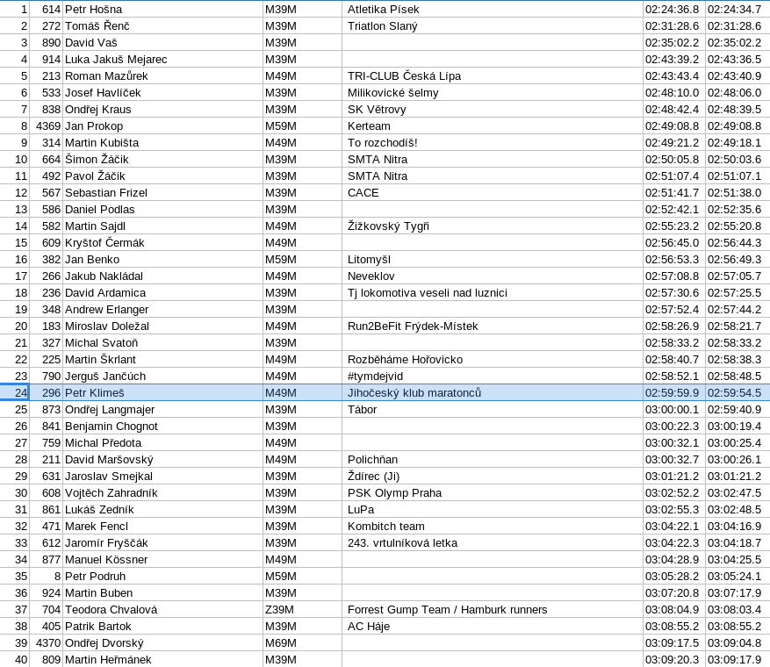The width and height of the screenshot is (770, 667).
Task: Select the time cell 03:00:00.1
Action: tap(673, 409)
